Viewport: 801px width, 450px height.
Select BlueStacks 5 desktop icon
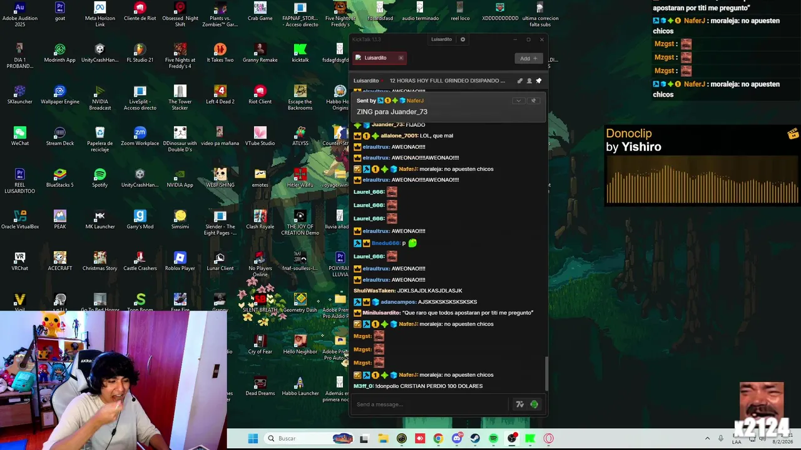[59, 178]
